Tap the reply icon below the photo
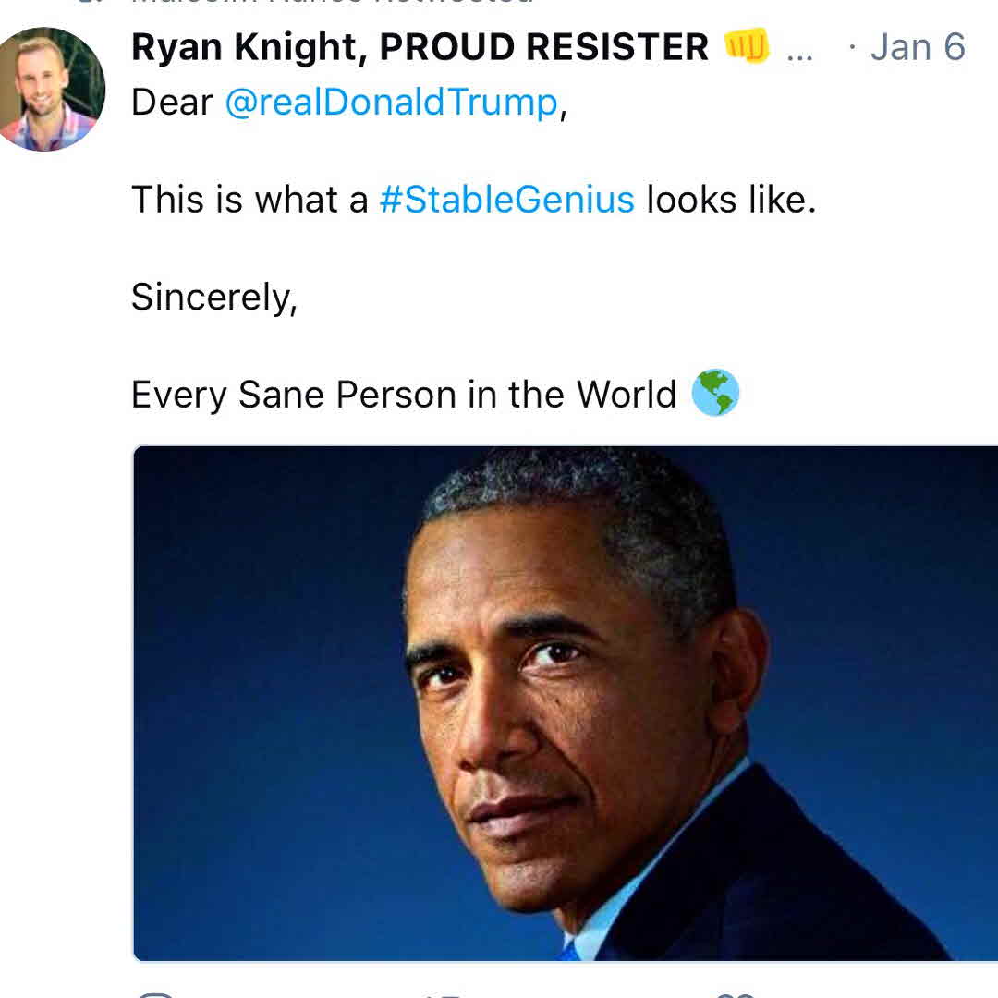Screen dimensions: 998x998 (155, 993)
